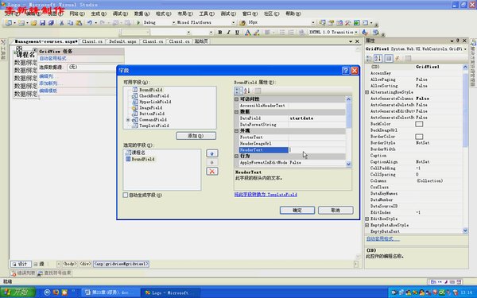Viewport: 477px width, 298px height.
Task: Click the Start Debugging play icon
Action: [138, 22]
